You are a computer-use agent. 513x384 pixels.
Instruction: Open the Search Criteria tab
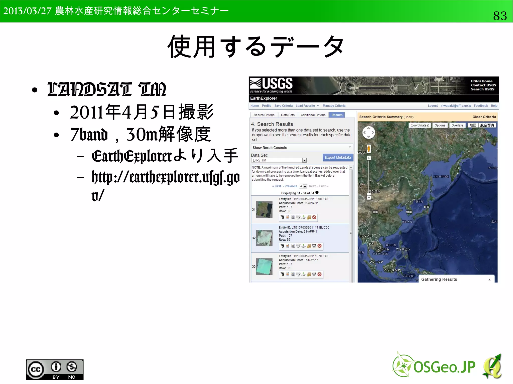click(x=264, y=115)
